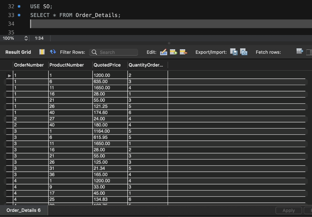
Task: Click the blue statement marker beside line 33
Action: 18,15
